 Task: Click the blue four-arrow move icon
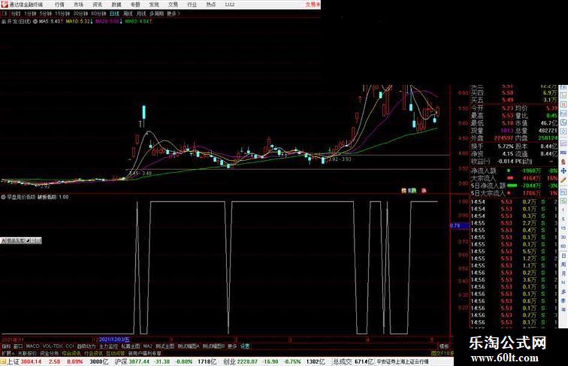pos(563,171)
